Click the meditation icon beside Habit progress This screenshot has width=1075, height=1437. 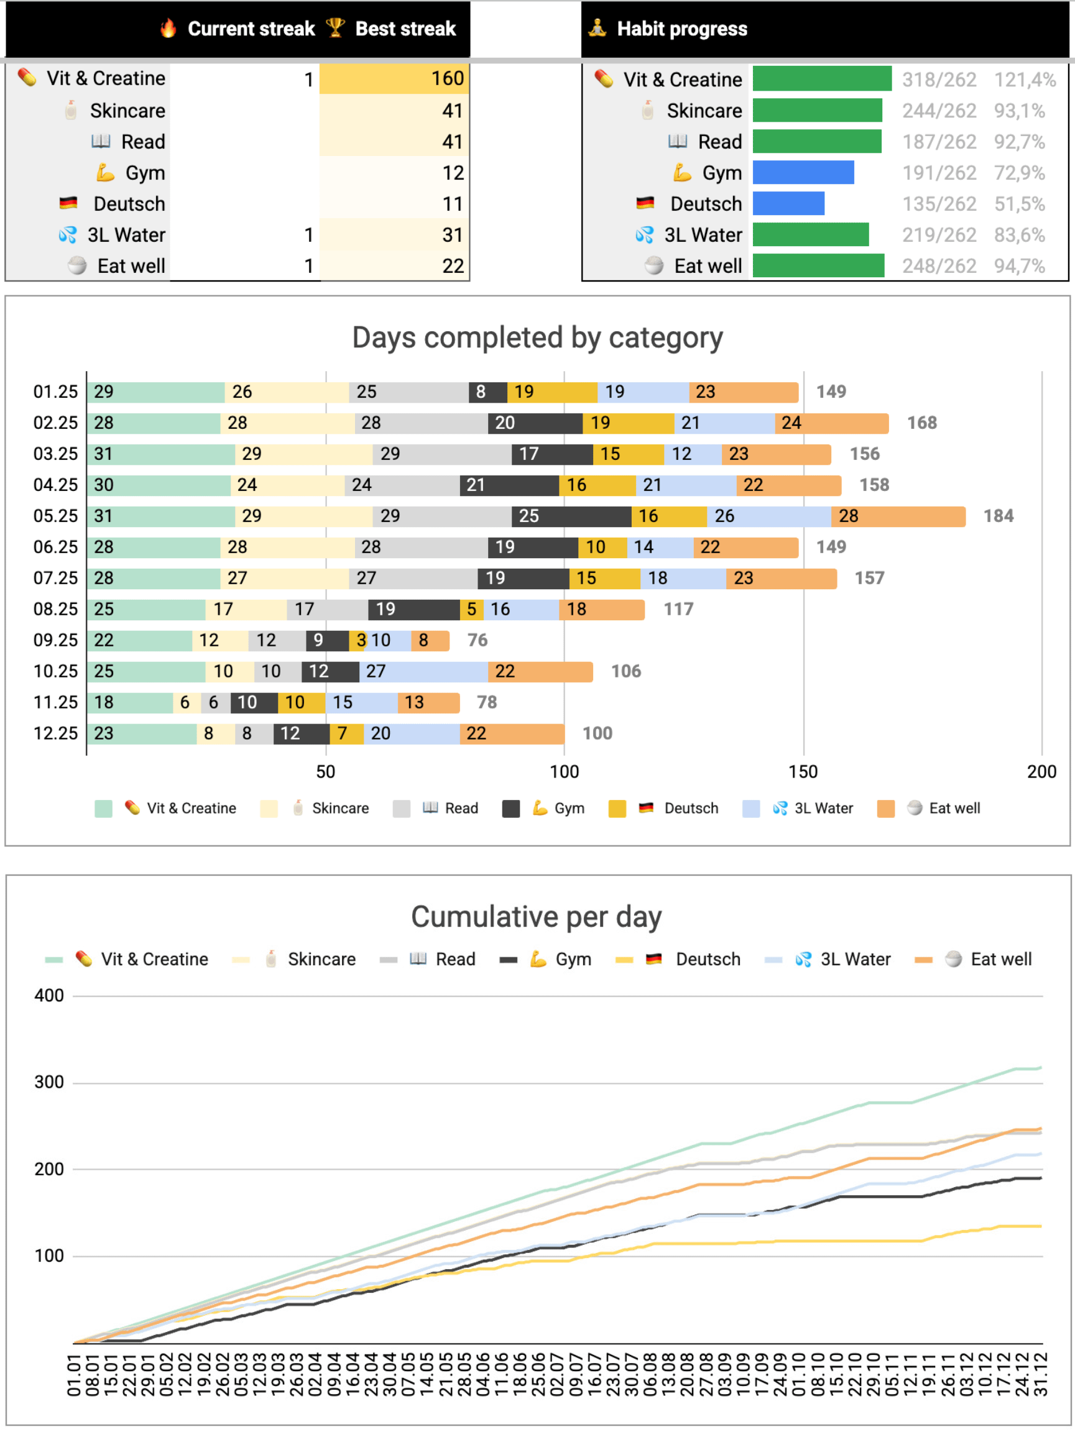click(597, 28)
